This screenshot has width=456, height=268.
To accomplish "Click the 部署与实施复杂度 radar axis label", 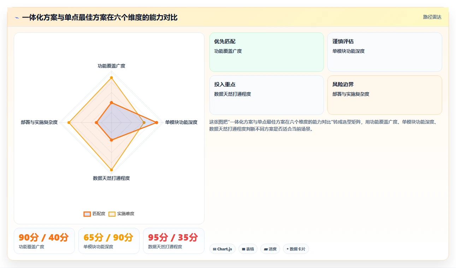I will (39, 123).
